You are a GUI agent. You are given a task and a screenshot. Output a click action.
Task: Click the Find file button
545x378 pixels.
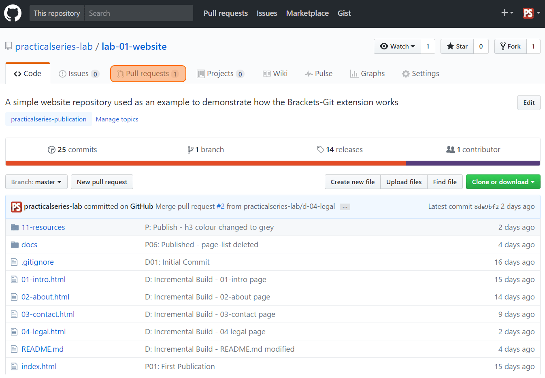tap(445, 182)
